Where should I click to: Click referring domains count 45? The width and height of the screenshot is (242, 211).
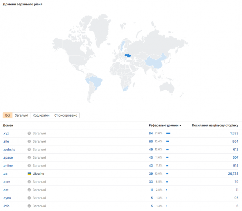click(x=151, y=157)
